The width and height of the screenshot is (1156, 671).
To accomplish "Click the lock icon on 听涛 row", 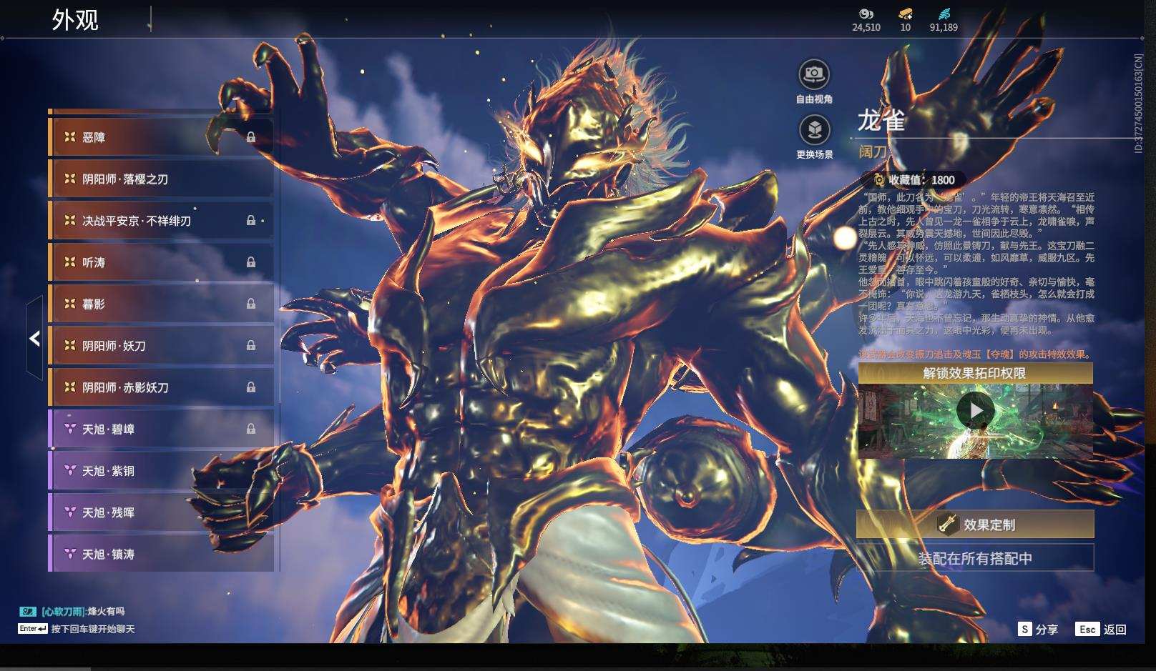I will click(x=251, y=262).
